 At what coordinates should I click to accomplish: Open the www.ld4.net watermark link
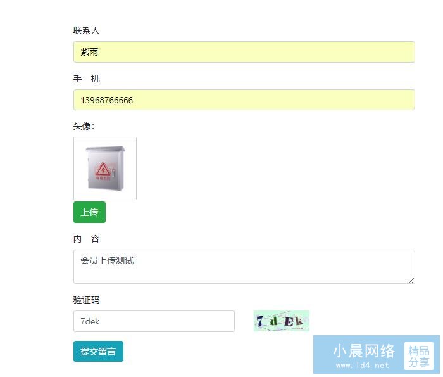pyautogui.click(x=363, y=366)
